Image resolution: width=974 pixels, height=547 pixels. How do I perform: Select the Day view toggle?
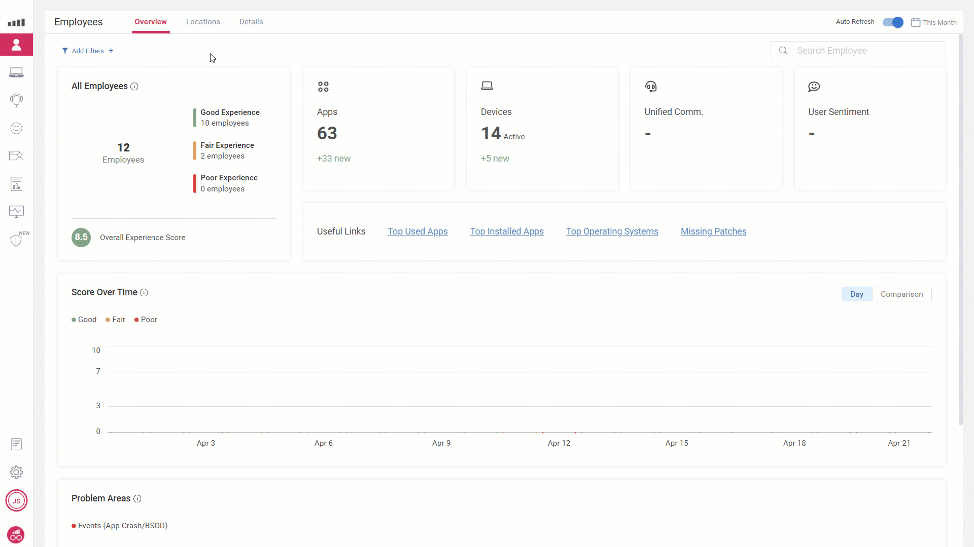click(x=856, y=294)
